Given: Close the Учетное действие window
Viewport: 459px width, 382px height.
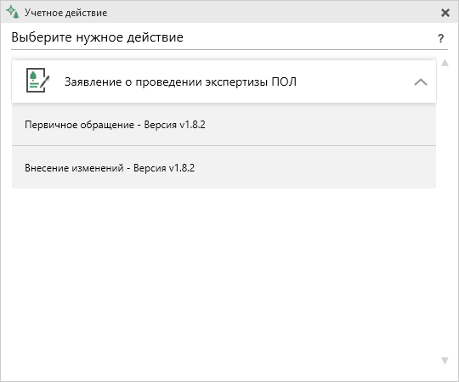Looking at the screenshot, I should pyautogui.click(x=445, y=13).
